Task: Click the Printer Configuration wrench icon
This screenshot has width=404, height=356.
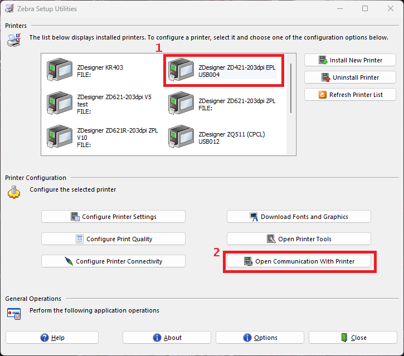Action: coord(13,193)
